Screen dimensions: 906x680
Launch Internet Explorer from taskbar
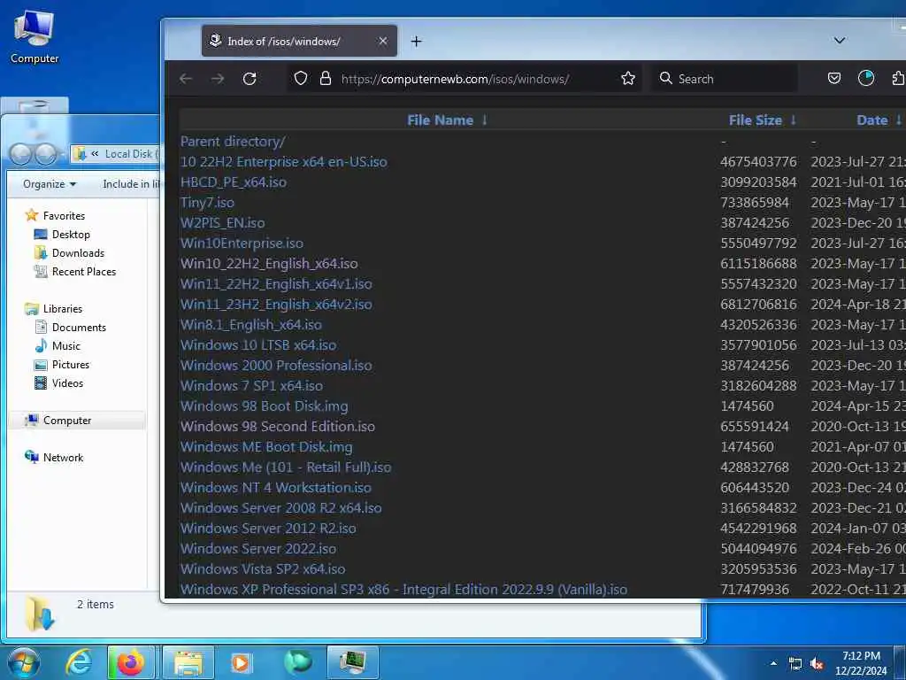click(x=79, y=662)
